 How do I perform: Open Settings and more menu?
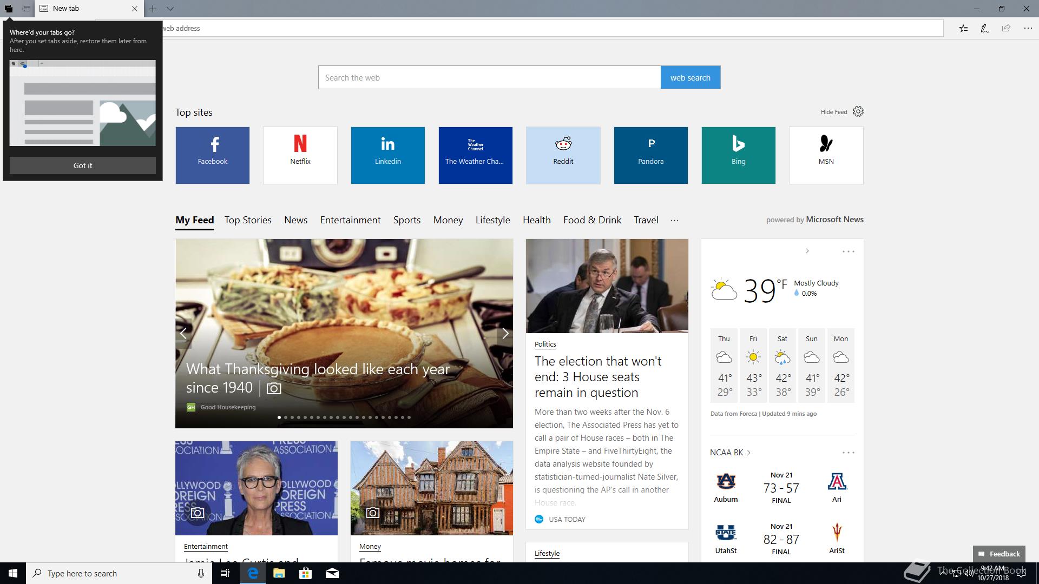1028,28
